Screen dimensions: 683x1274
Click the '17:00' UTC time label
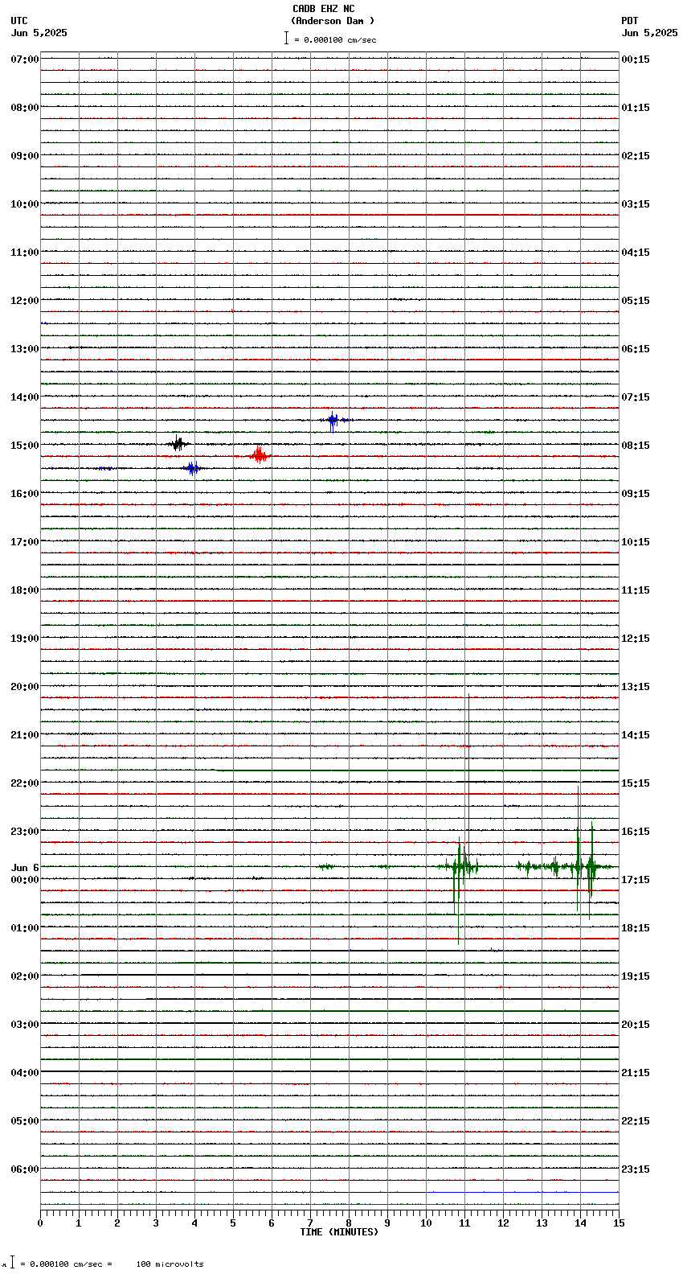(25, 542)
